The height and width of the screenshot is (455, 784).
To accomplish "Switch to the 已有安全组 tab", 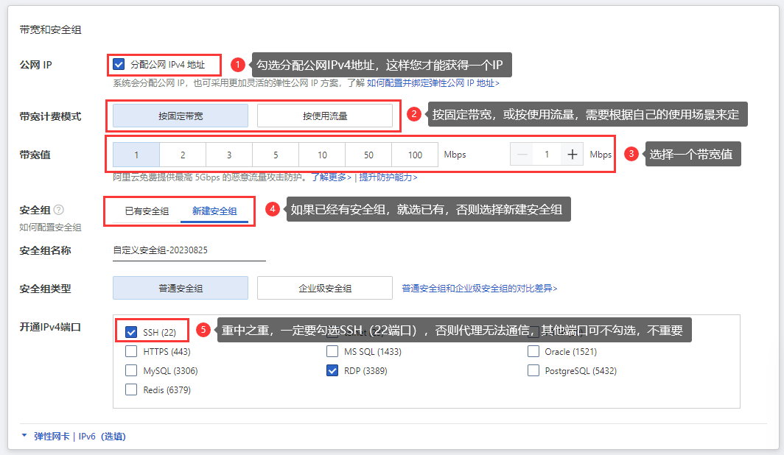I will (147, 211).
